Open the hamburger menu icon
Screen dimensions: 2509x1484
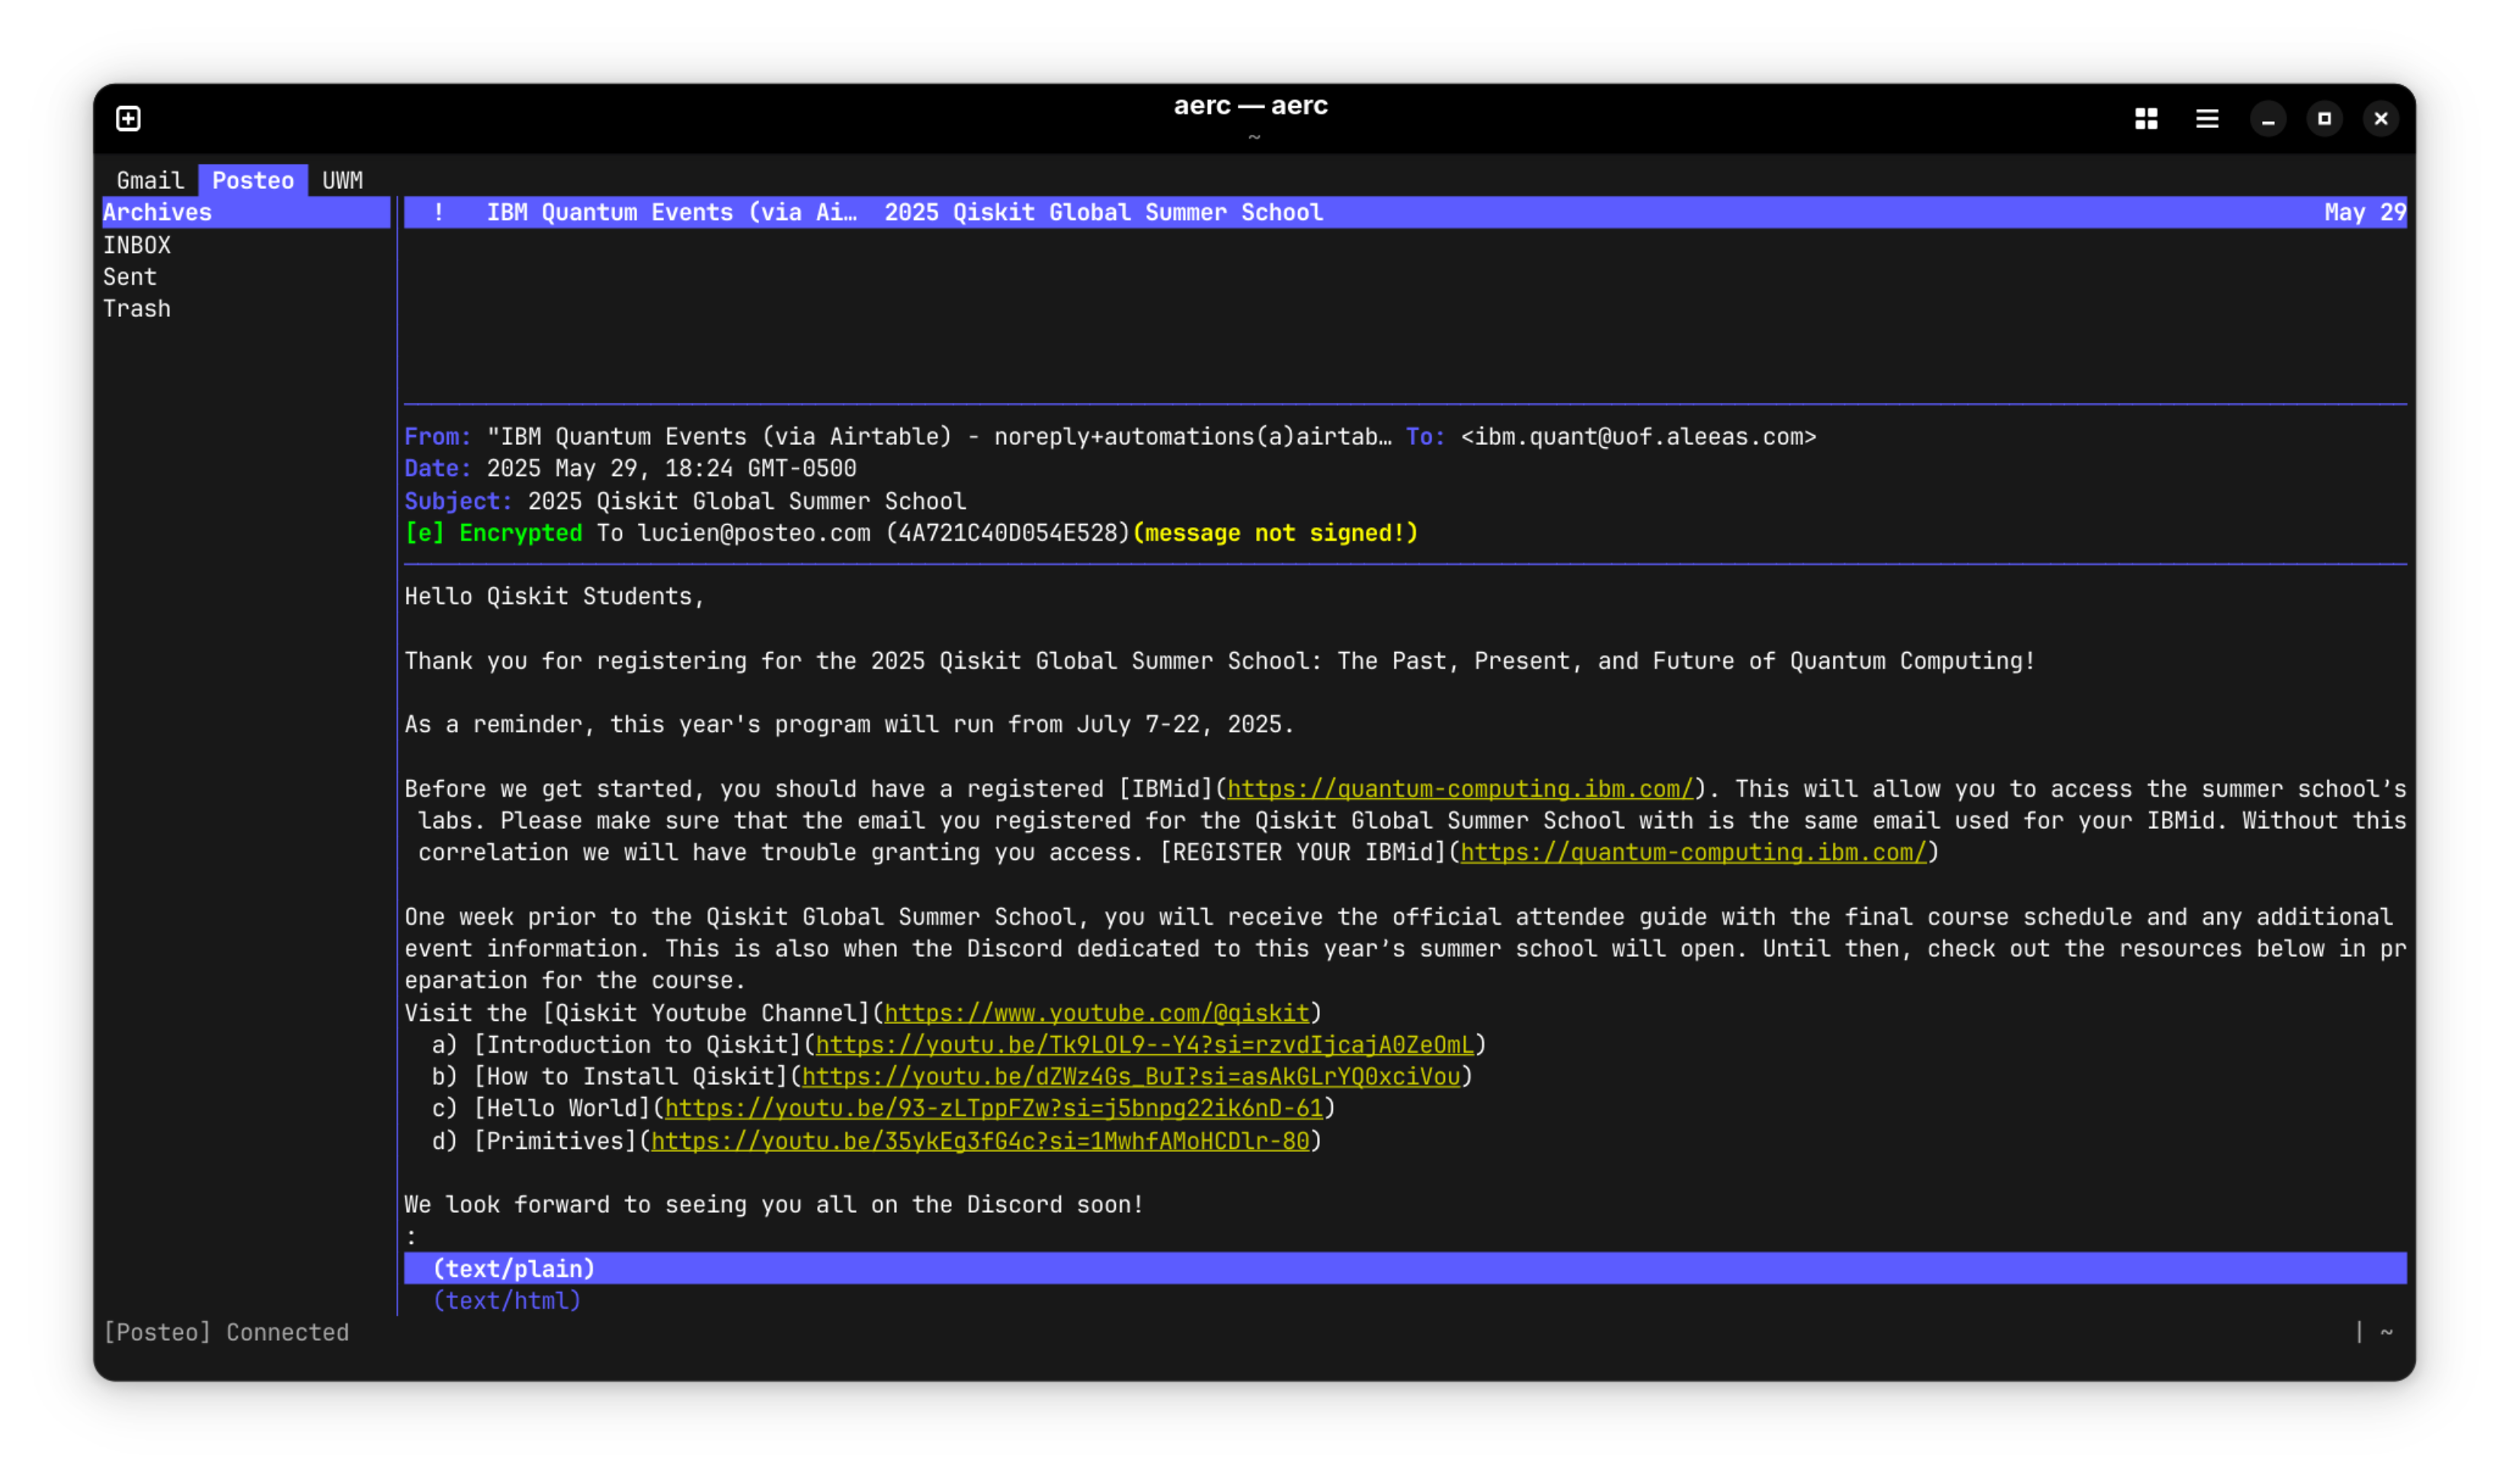2207,119
